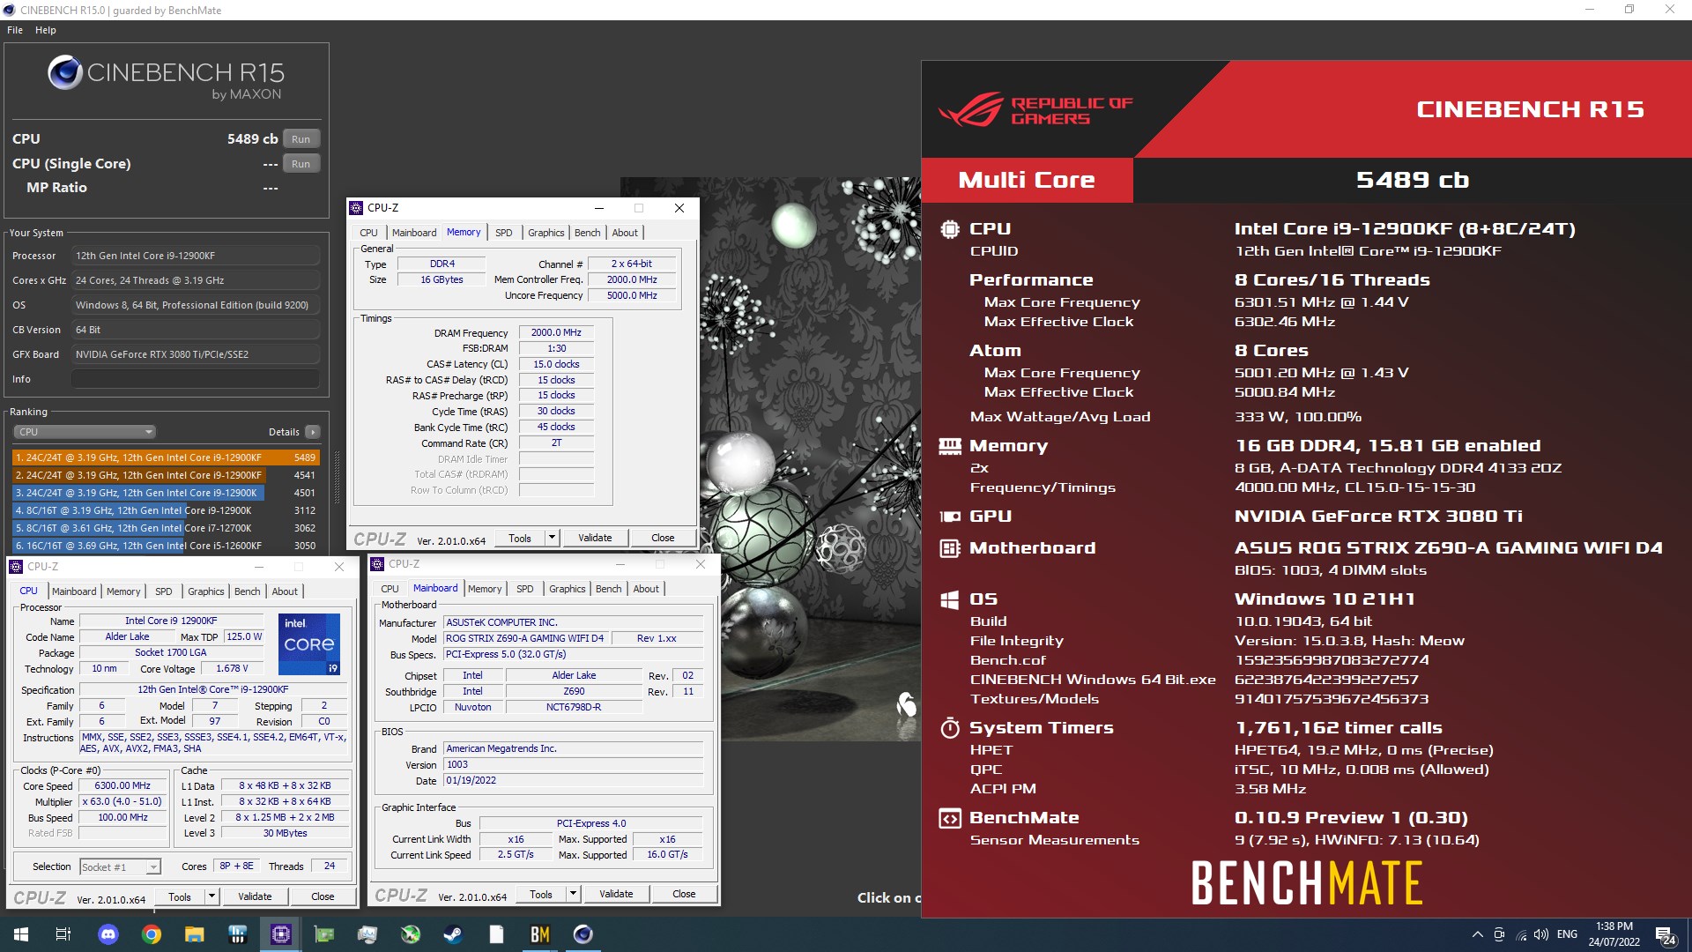
Task: Open About tab in Memory CPU-Z window
Action: [625, 233]
